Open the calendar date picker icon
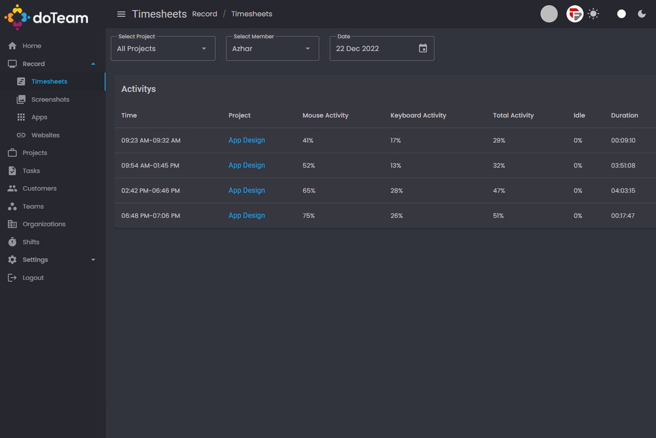This screenshot has height=438, width=656. pyautogui.click(x=423, y=48)
